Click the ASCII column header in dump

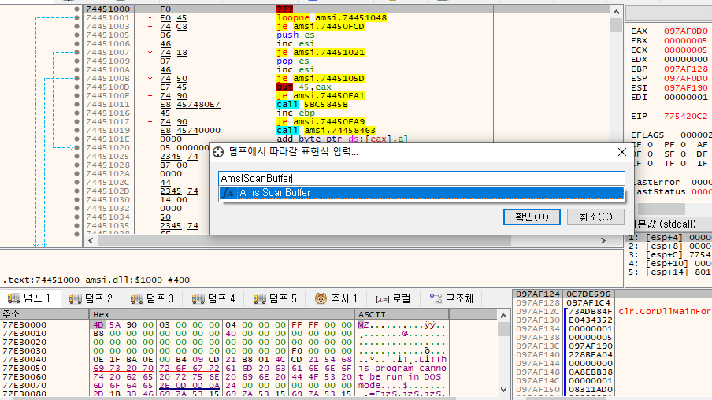[402, 314]
